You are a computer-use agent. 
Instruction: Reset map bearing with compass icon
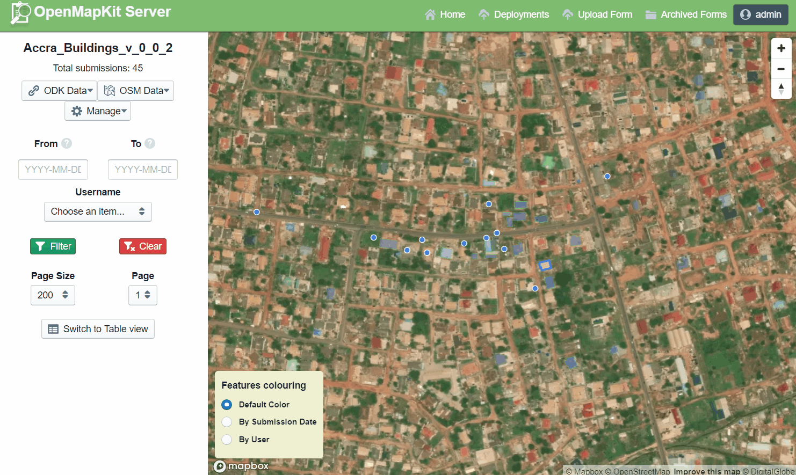point(781,89)
